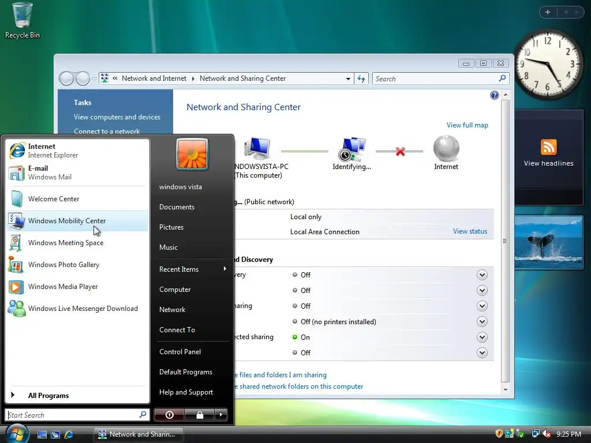The image size is (591, 443).
Task: Click shared network folders on this computer link
Action: 298,386
